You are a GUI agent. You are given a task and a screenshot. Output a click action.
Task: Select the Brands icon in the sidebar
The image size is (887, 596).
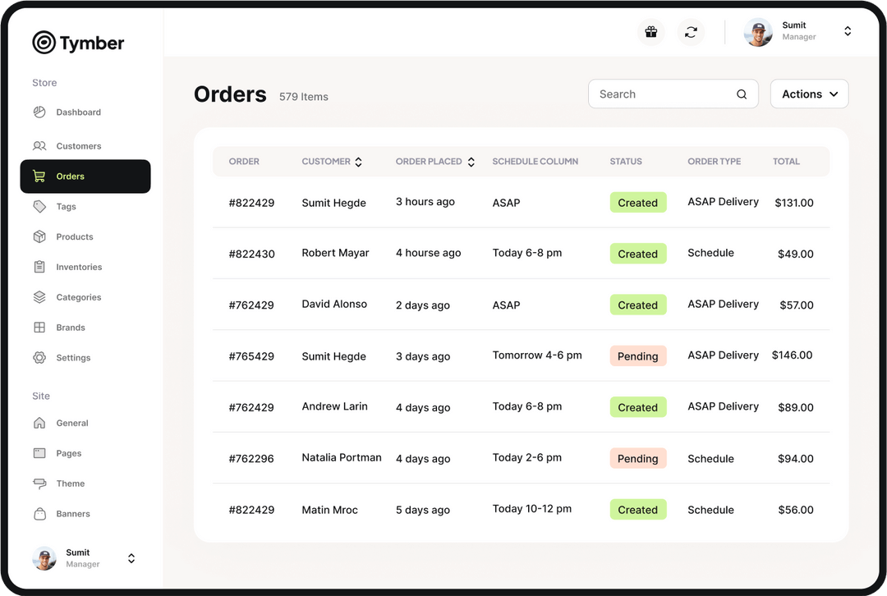(x=39, y=327)
